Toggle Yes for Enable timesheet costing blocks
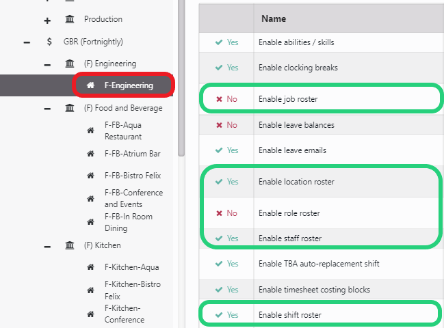 pyautogui.click(x=226, y=290)
